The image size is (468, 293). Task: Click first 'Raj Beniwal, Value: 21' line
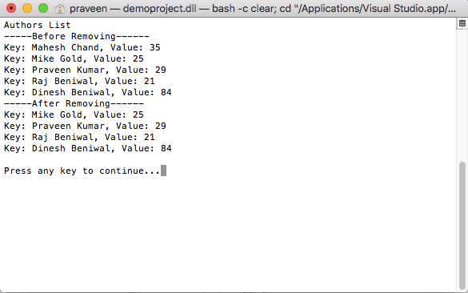point(79,81)
